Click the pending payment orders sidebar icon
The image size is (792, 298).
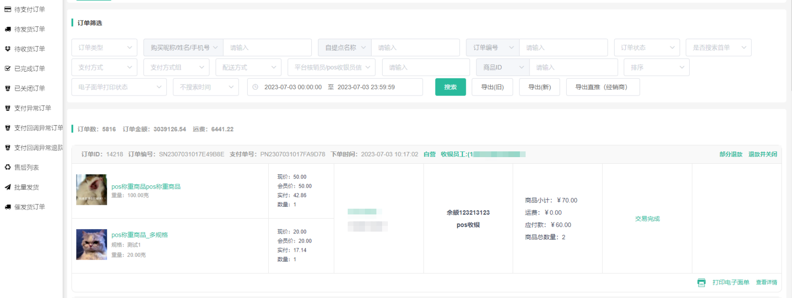pyautogui.click(x=8, y=10)
